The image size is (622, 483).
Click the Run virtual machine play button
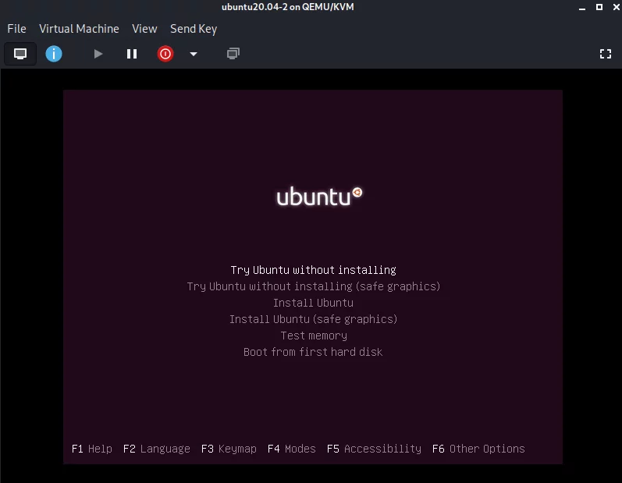(x=98, y=54)
